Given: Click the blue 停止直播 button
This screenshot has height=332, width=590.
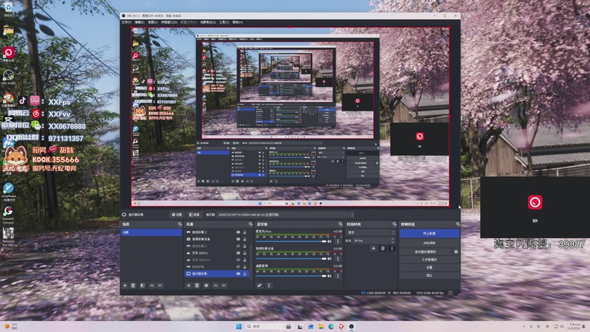Looking at the screenshot, I should (x=429, y=233).
